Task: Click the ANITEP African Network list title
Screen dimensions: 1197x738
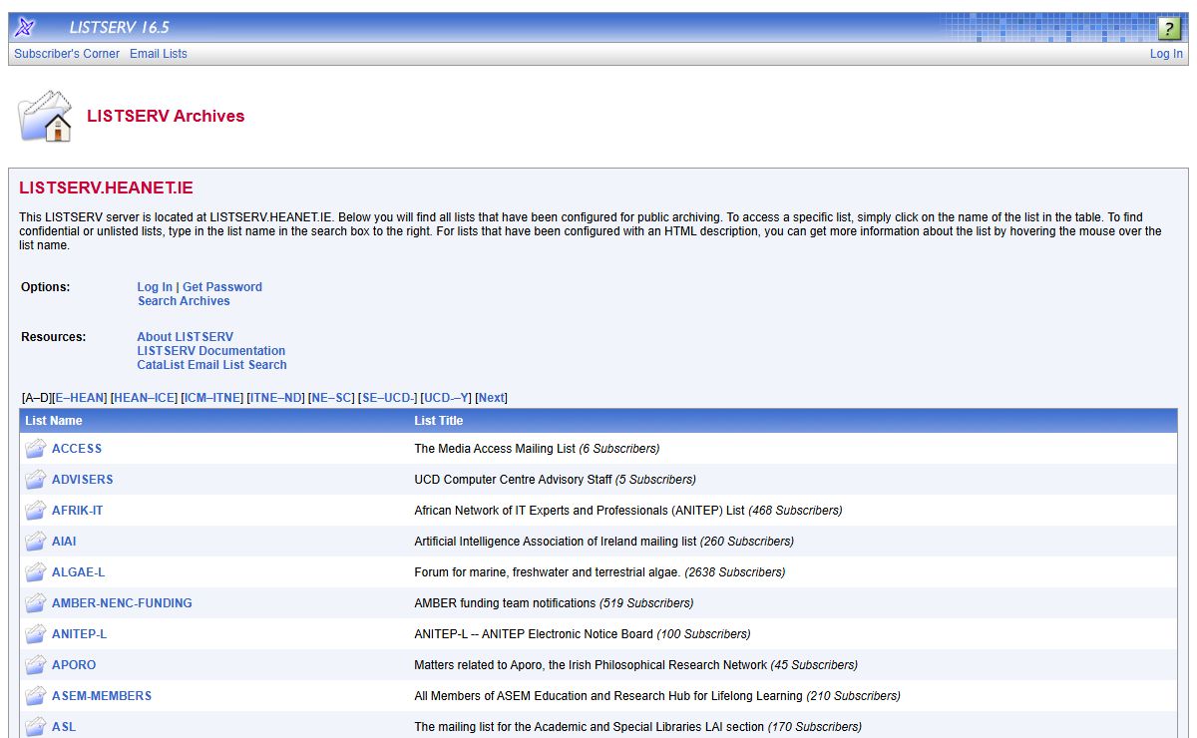Action: click(580, 511)
